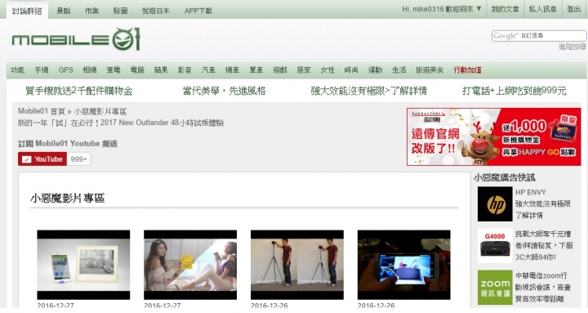Expand the mike0316 user dropdown arrow

pos(479,9)
